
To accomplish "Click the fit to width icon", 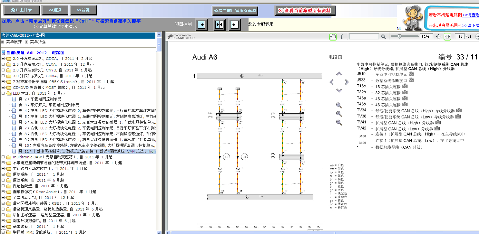I will tap(447, 37).
